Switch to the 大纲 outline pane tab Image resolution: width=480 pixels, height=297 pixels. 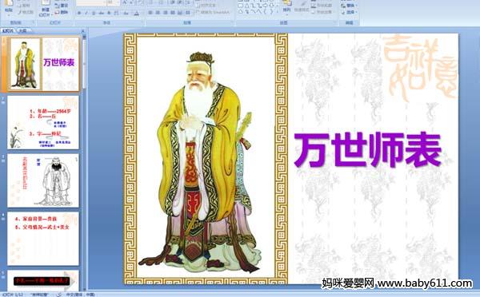23,30
